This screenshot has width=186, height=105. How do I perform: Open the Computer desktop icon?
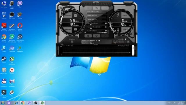click(x=4, y=4)
